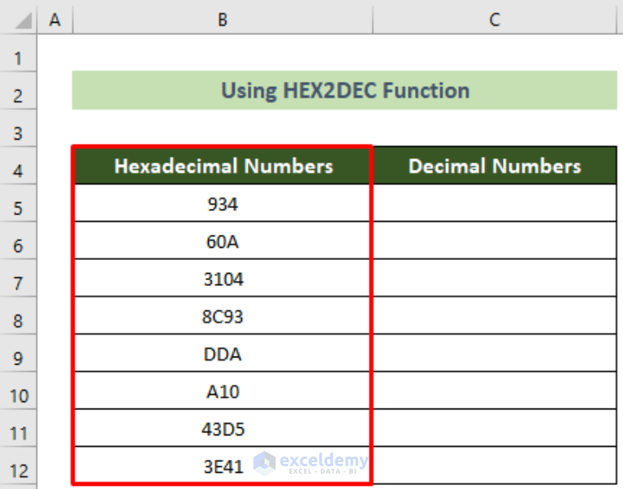Image resolution: width=623 pixels, height=489 pixels.
Task: Select the cell containing 934
Action: point(223,203)
